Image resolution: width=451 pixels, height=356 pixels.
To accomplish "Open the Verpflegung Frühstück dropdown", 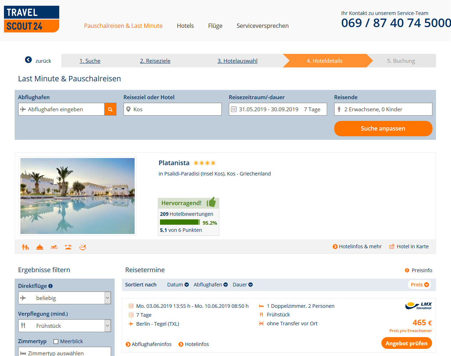I will tap(65, 326).
